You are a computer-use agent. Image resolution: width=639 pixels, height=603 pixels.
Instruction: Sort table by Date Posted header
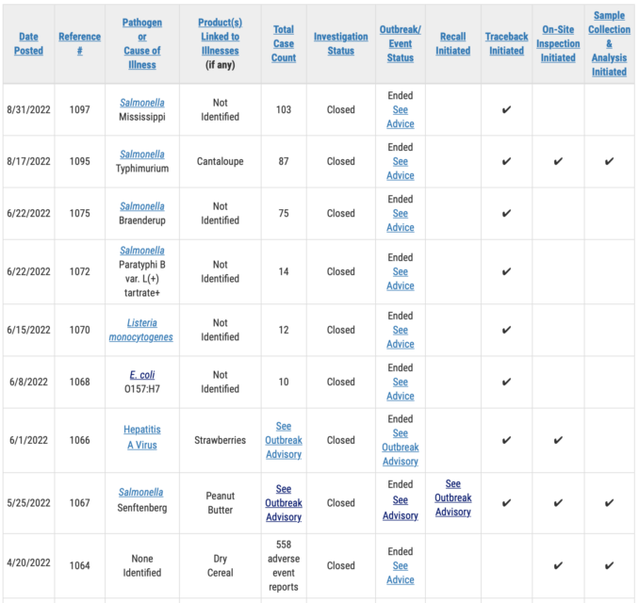pos(28,43)
